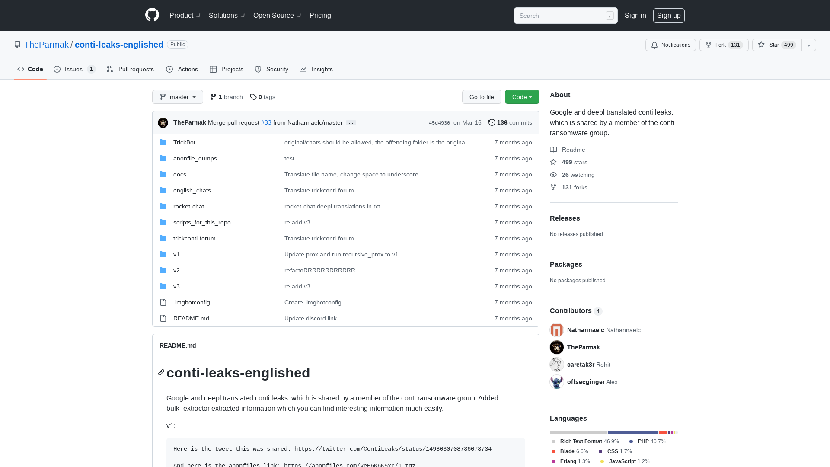This screenshot has width=830, height=467.
Task: Click the Sign up button
Action: click(669, 16)
